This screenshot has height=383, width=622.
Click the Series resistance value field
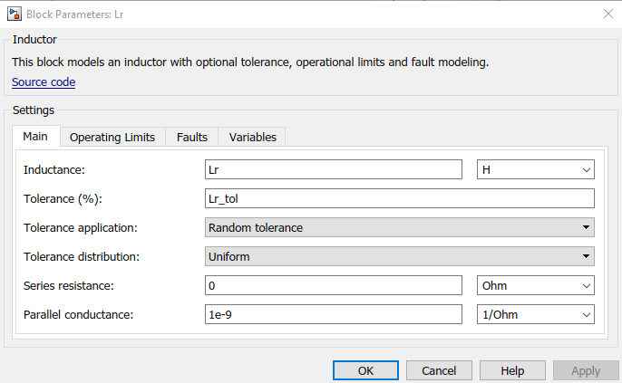334,285
